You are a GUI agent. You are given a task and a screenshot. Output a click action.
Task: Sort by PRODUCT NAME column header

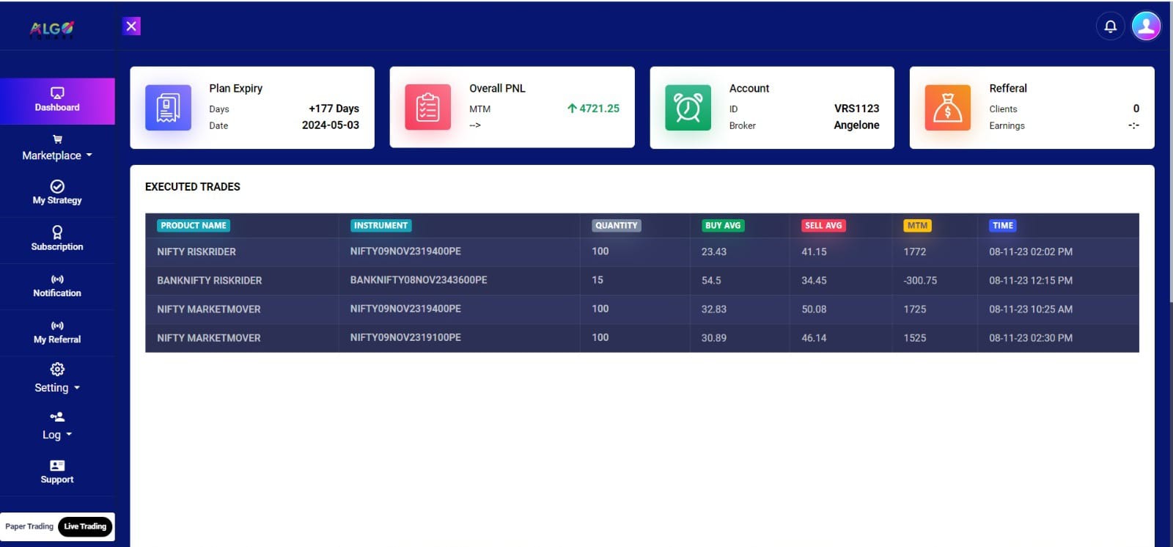(x=194, y=226)
